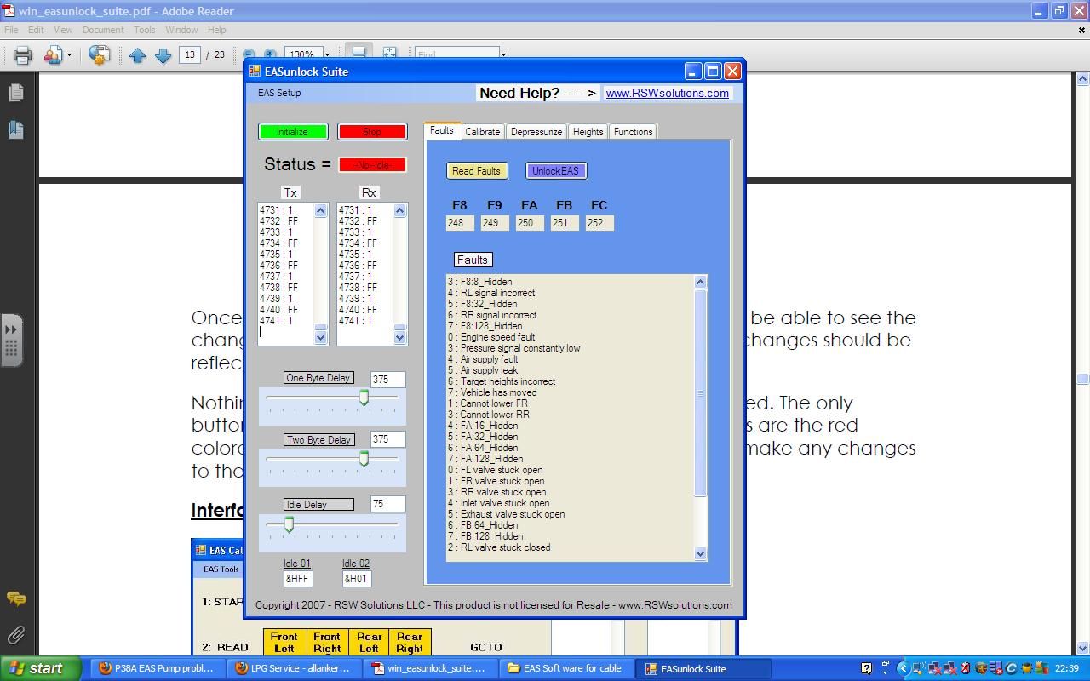Click the Idle Delay value field
1090x681 pixels.
pyautogui.click(x=388, y=504)
